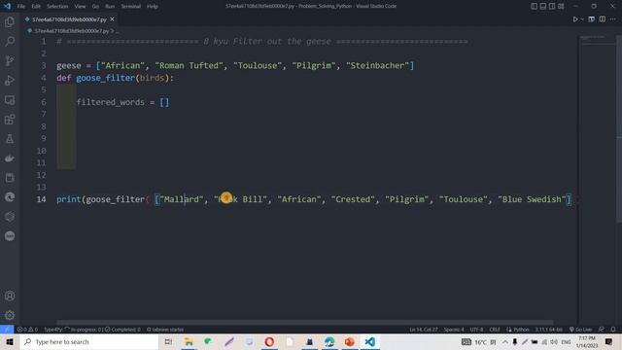Click the Type here to search box
The height and width of the screenshot is (350, 622).
pyautogui.click(x=89, y=341)
